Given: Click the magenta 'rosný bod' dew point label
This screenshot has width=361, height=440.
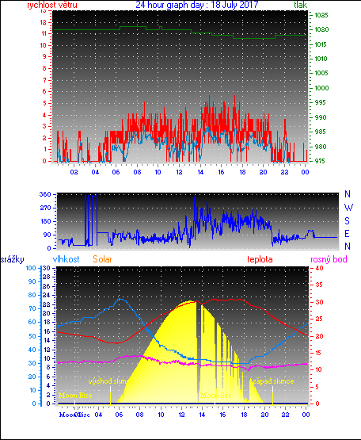Looking at the screenshot, I should (x=329, y=259).
